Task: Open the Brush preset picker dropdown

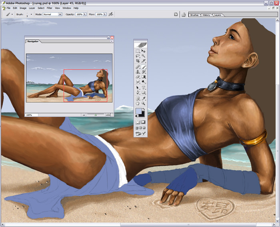Action: click(31, 14)
